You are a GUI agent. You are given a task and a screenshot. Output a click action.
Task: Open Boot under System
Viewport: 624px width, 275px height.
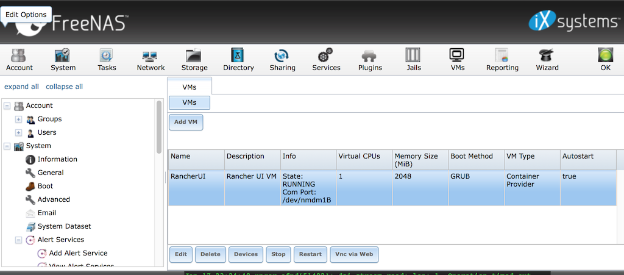[45, 186]
